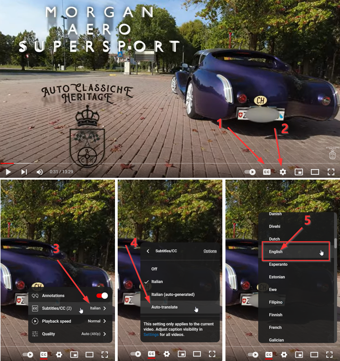The width and height of the screenshot is (340, 361).
Task: Click the Playback speed circular icon
Action: click(x=35, y=321)
